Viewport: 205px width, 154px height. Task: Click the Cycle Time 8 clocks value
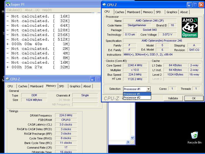(x=66, y=138)
